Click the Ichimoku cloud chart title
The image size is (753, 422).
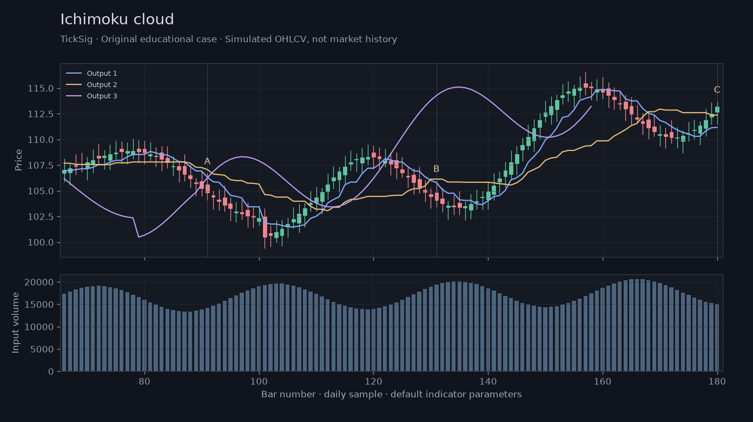pos(117,19)
